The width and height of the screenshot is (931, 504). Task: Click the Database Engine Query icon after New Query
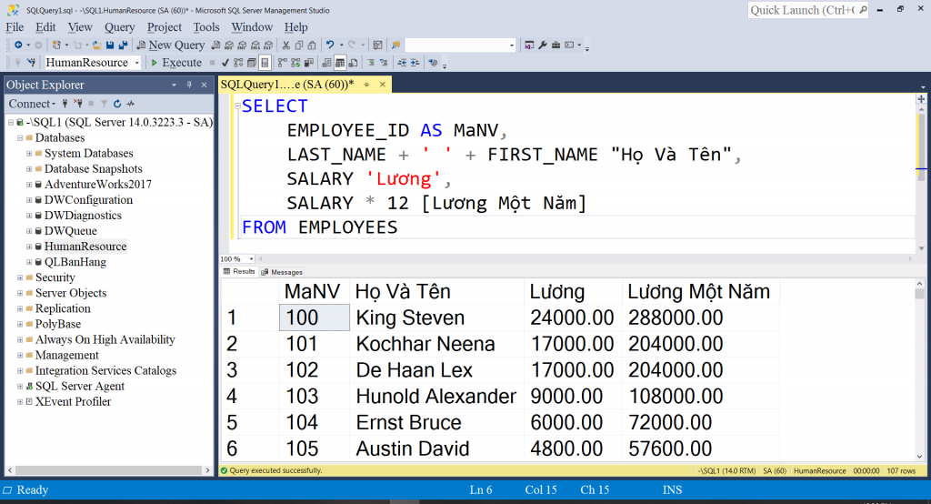(x=215, y=45)
